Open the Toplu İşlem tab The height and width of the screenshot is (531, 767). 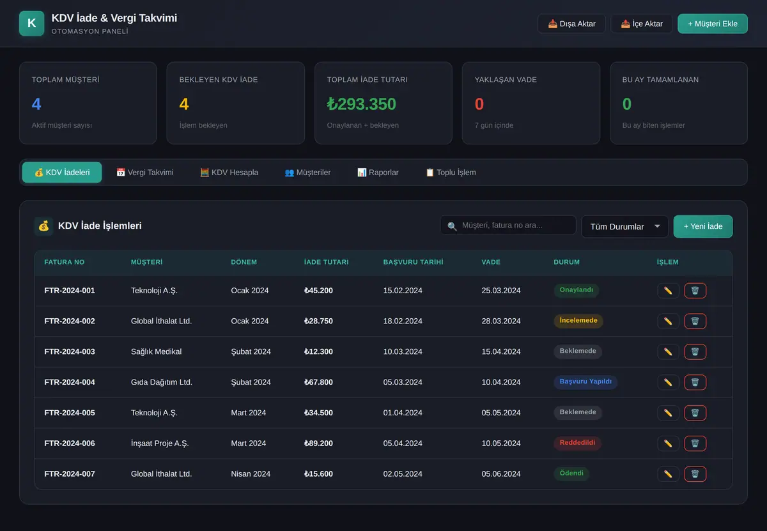(451, 173)
